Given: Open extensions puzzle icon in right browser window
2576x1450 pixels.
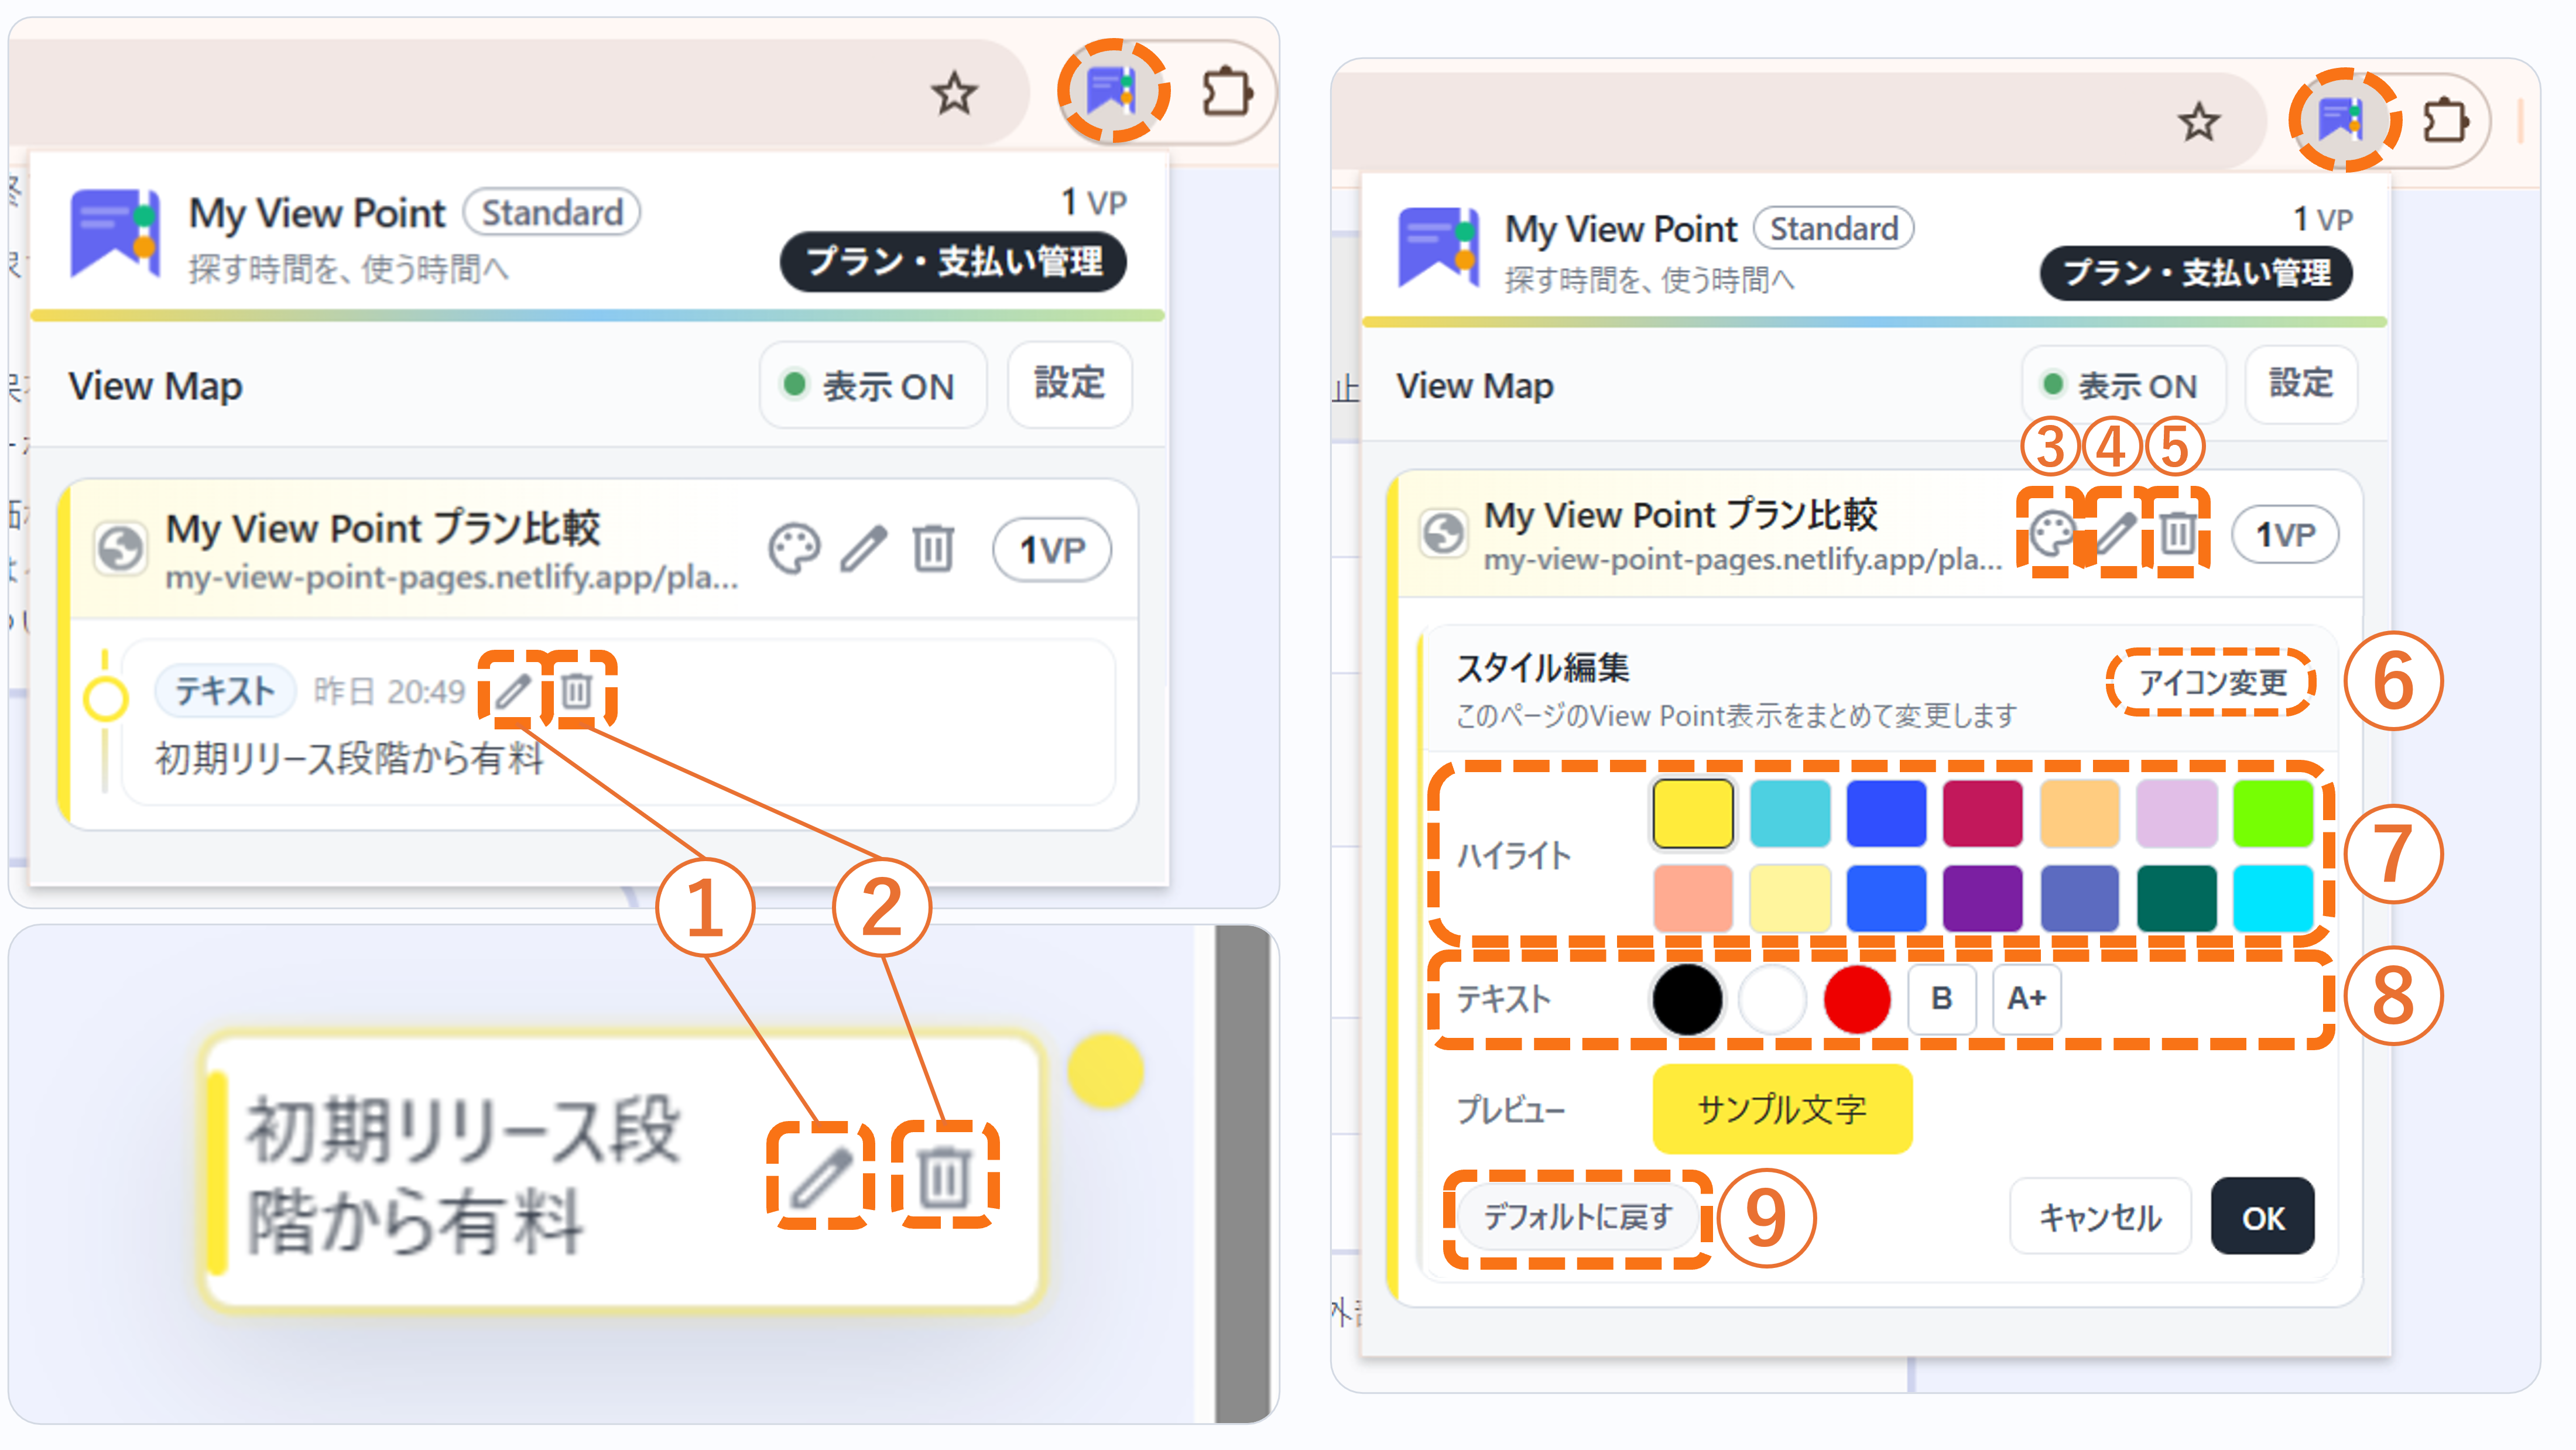Looking at the screenshot, I should click(2446, 122).
